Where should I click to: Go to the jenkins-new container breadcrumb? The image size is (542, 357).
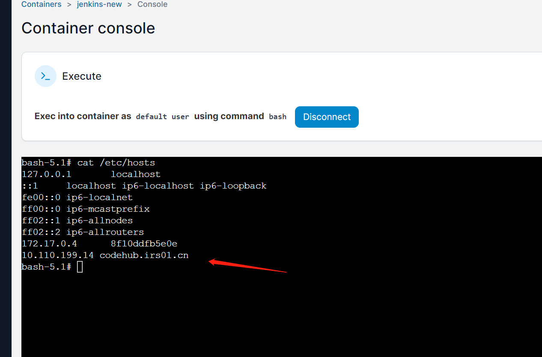point(99,4)
